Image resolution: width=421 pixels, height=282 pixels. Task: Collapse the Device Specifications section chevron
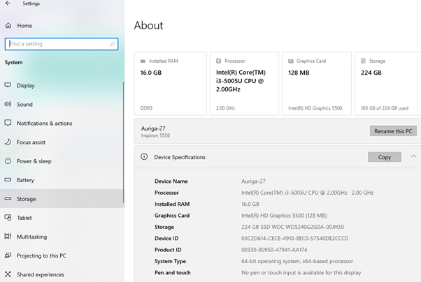[414, 156]
